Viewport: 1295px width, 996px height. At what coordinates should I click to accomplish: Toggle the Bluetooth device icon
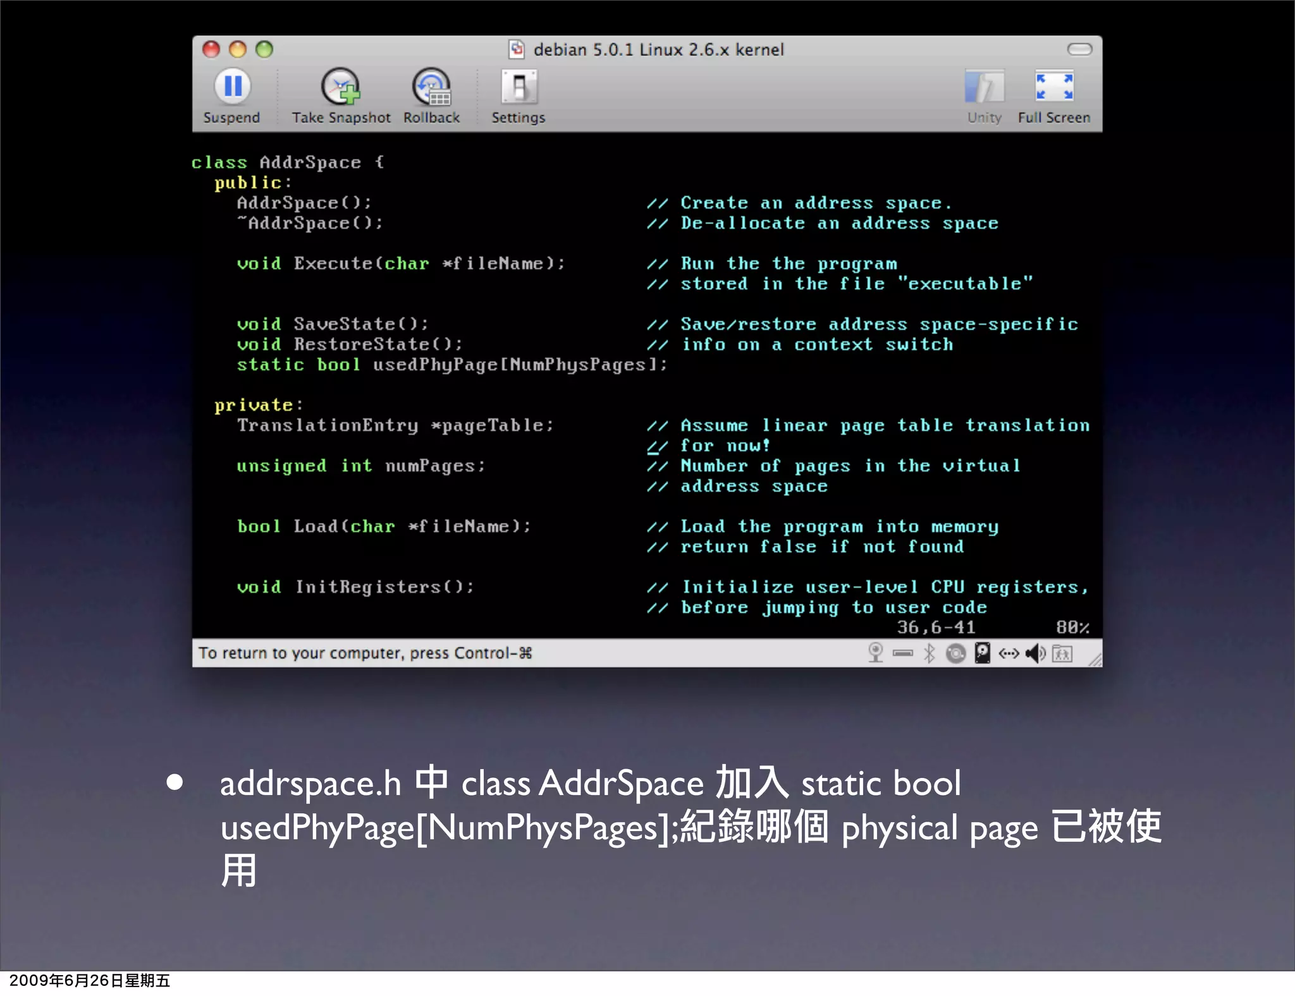click(929, 653)
